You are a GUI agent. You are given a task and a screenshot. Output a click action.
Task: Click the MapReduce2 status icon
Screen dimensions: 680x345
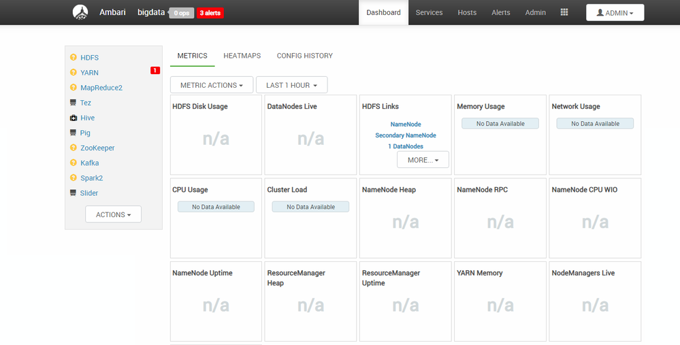tap(74, 88)
